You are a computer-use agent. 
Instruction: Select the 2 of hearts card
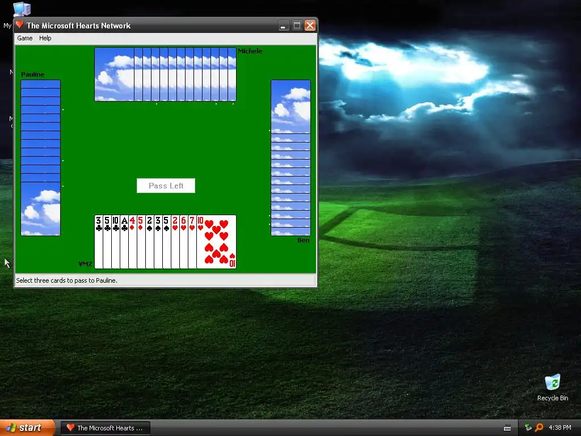175,242
